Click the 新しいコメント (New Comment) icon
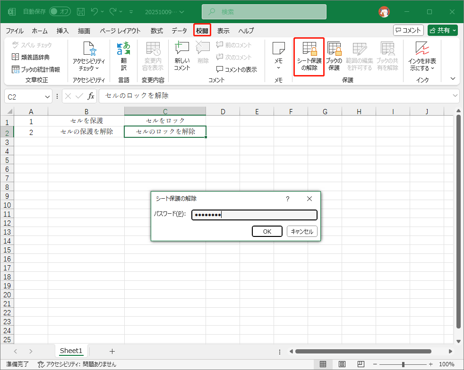Image resolution: width=464 pixels, height=370 pixels. [x=182, y=57]
